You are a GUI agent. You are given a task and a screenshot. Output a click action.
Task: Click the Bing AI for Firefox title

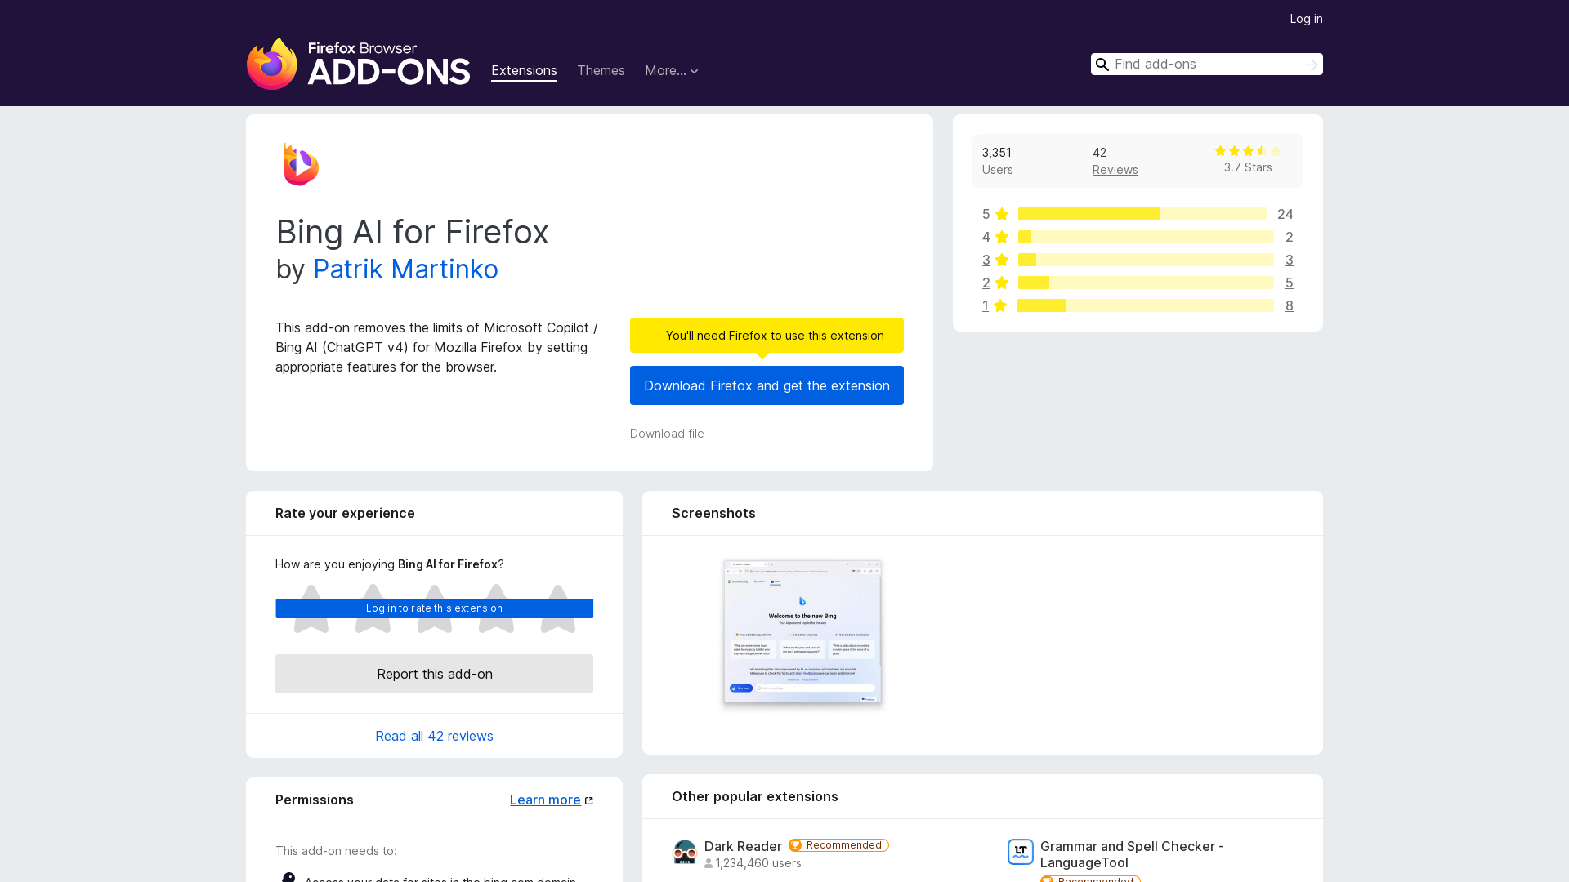pyautogui.click(x=412, y=232)
